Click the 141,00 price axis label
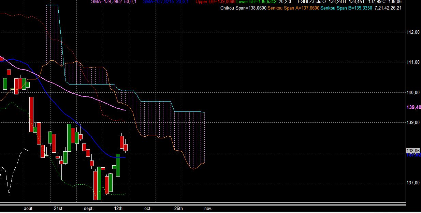This screenshot has width=421, height=213. pyautogui.click(x=413, y=62)
